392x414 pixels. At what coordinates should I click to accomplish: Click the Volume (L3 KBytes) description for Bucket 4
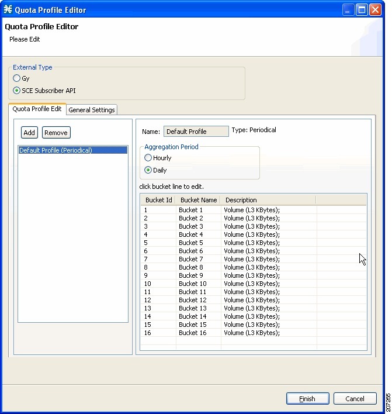[x=269, y=234]
